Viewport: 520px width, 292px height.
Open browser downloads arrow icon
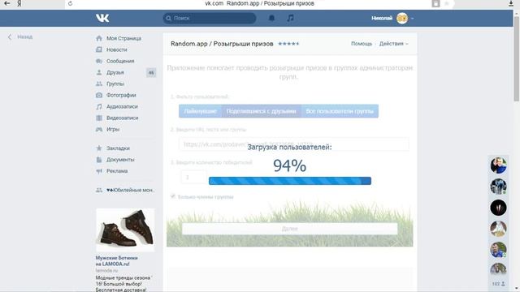pos(511,3)
